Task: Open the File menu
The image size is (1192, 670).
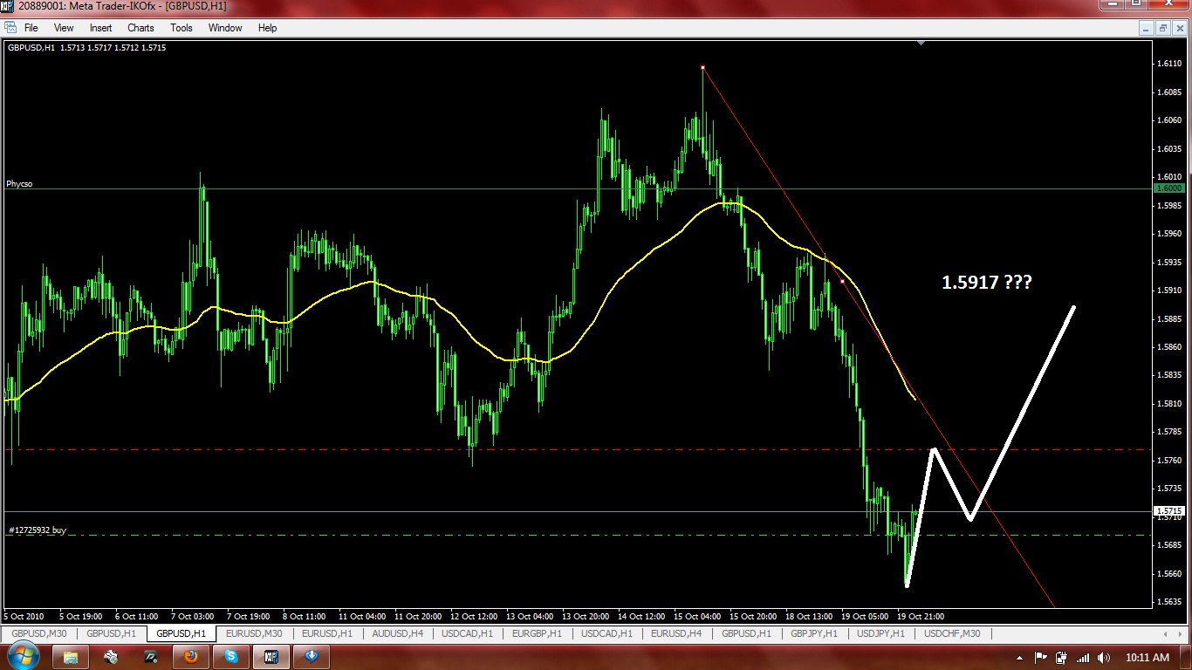Action: [x=31, y=28]
